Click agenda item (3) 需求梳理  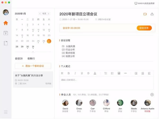pyautogui.click(x=68, y=53)
